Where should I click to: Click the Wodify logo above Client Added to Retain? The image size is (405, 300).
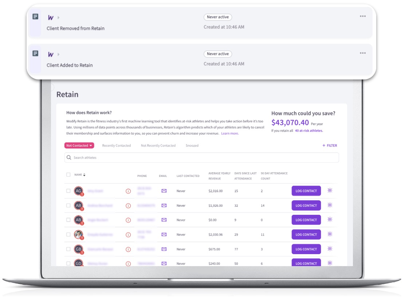[x=51, y=55]
